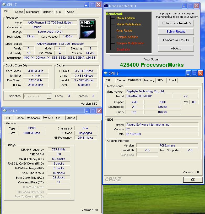The height and width of the screenshot is (214, 205).
Task: Click the Instructions field listing SSE4A
Action: click(x=60, y=58)
